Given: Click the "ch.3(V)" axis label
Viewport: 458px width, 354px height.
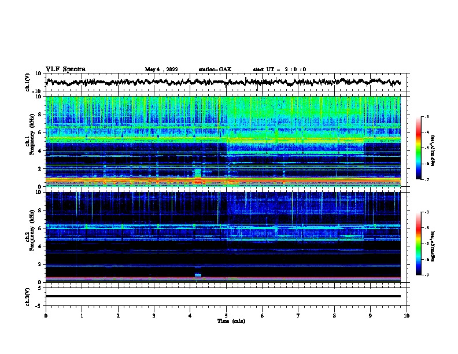Looking at the screenshot, I should (x=28, y=297).
